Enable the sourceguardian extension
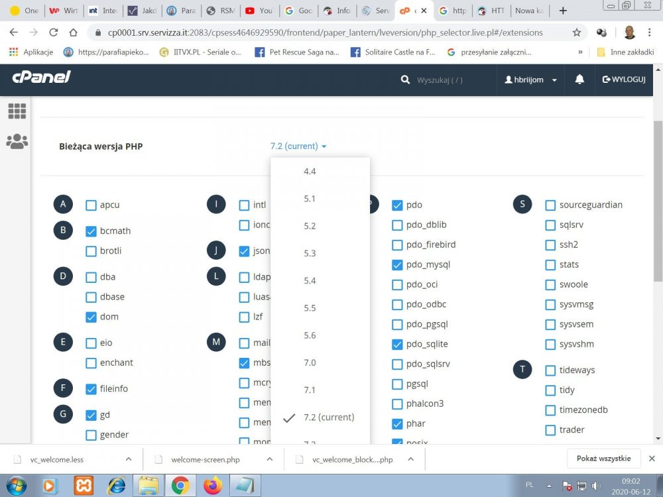663x497 pixels. coord(550,205)
